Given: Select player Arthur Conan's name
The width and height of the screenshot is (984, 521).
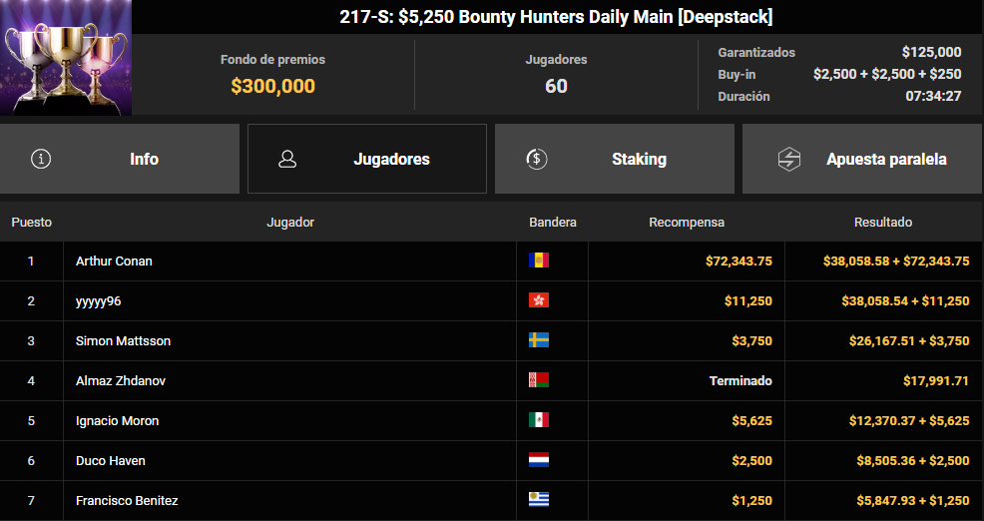Looking at the screenshot, I should [x=114, y=261].
